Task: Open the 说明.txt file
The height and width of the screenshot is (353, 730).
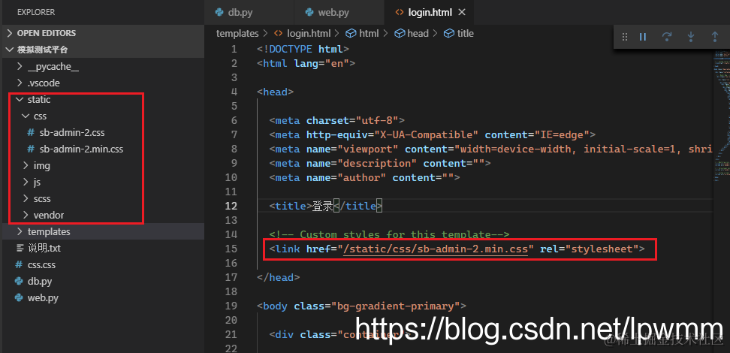Action: tap(102, 248)
